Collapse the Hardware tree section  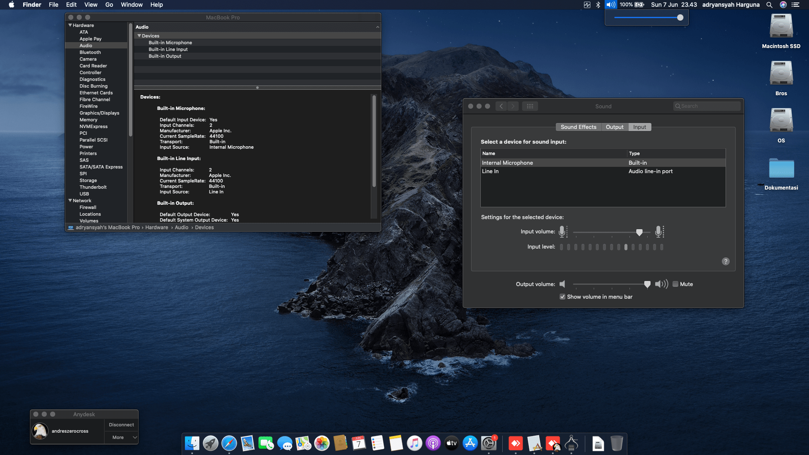(70, 25)
